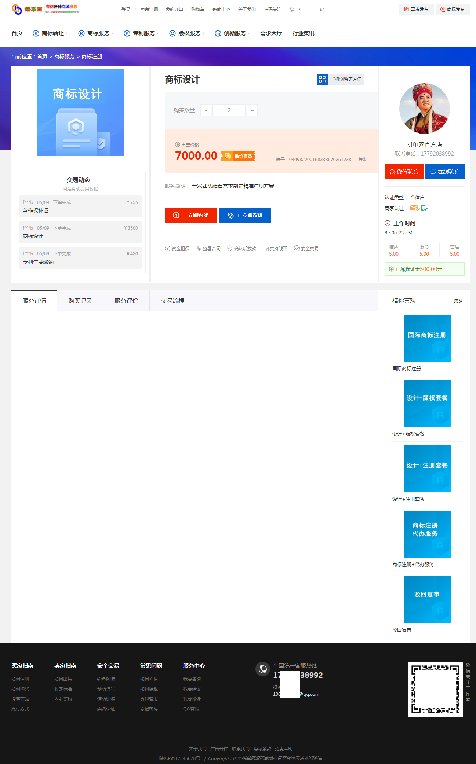This screenshot has width=476, height=764.
Task: Start chat with 在线联系 button
Action: coord(445,172)
